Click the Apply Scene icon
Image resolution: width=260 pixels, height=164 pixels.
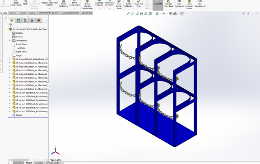pyautogui.click(x=175, y=14)
